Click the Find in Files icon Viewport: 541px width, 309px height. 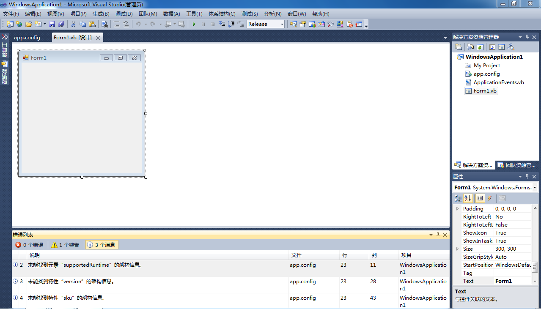(x=104, y=24)
